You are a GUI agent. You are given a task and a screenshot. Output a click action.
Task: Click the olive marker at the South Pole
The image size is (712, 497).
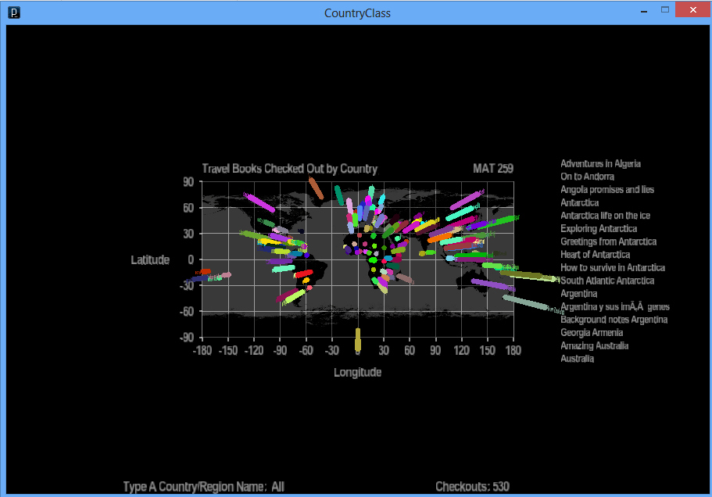(358, 340)
